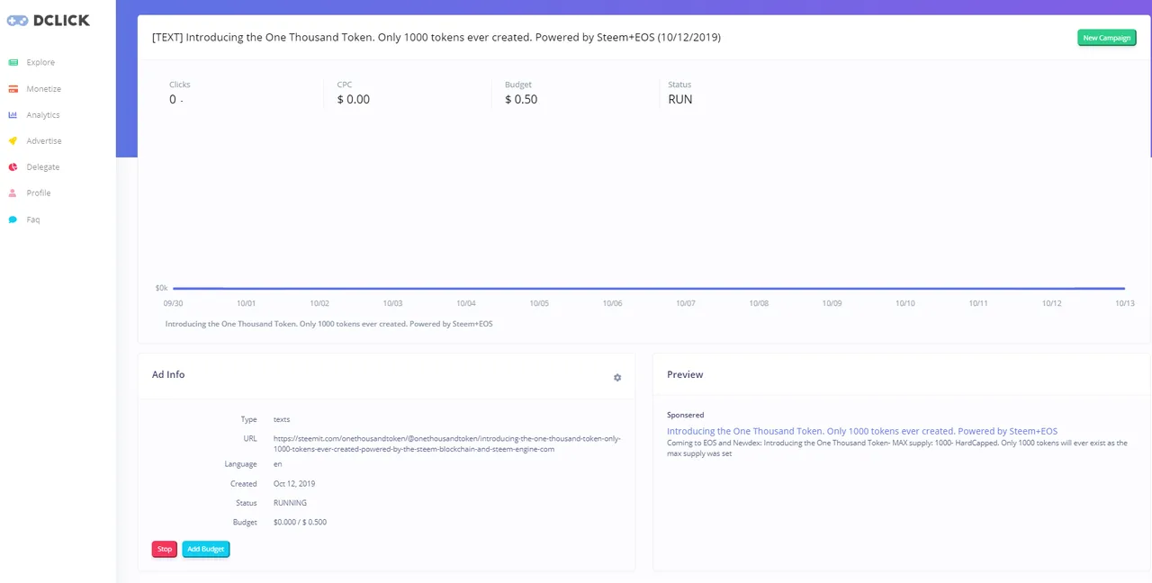
Task: Open Analytics in sidebar
Action: (x=43, y=115)
